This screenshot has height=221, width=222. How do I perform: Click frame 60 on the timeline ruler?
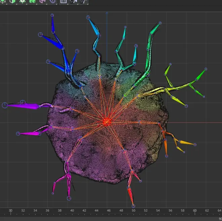(x=195, y=211)
